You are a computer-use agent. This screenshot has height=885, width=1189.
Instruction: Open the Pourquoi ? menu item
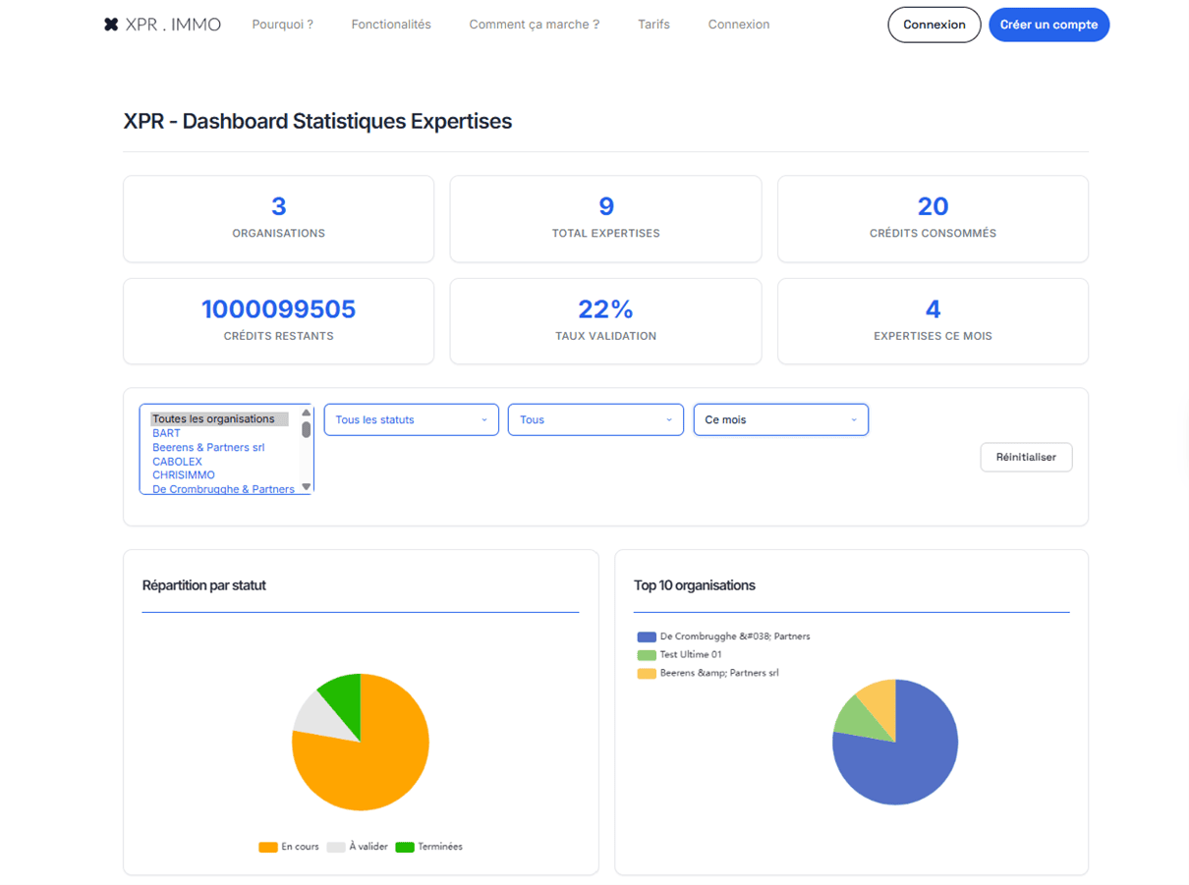(x=282, y=25)
